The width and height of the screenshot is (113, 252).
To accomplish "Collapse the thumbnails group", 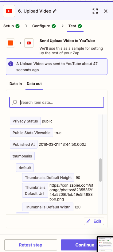I will click(22, 156).
